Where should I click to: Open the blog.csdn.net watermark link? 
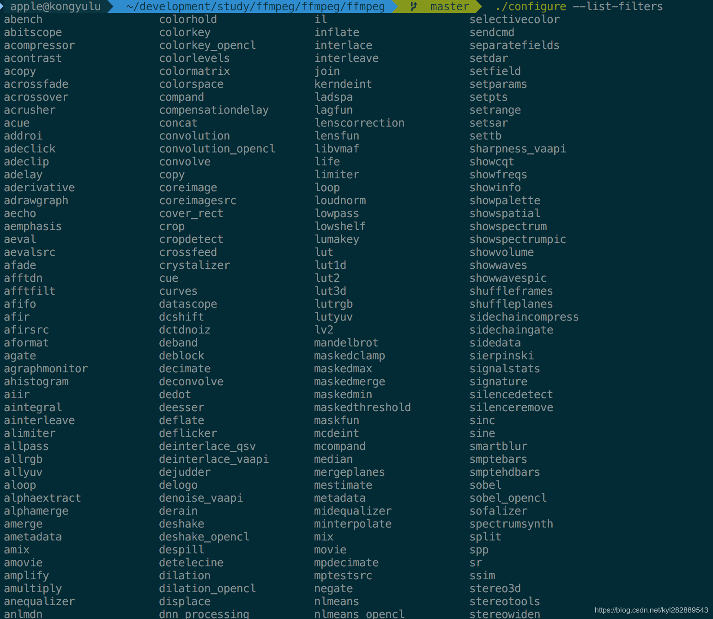(x=652, y=610)
